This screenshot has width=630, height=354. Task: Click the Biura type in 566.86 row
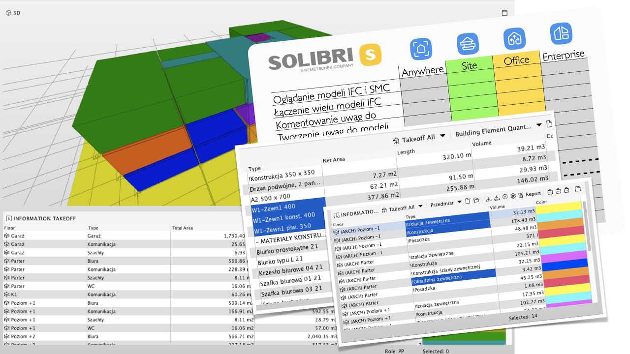click(94, 261)
